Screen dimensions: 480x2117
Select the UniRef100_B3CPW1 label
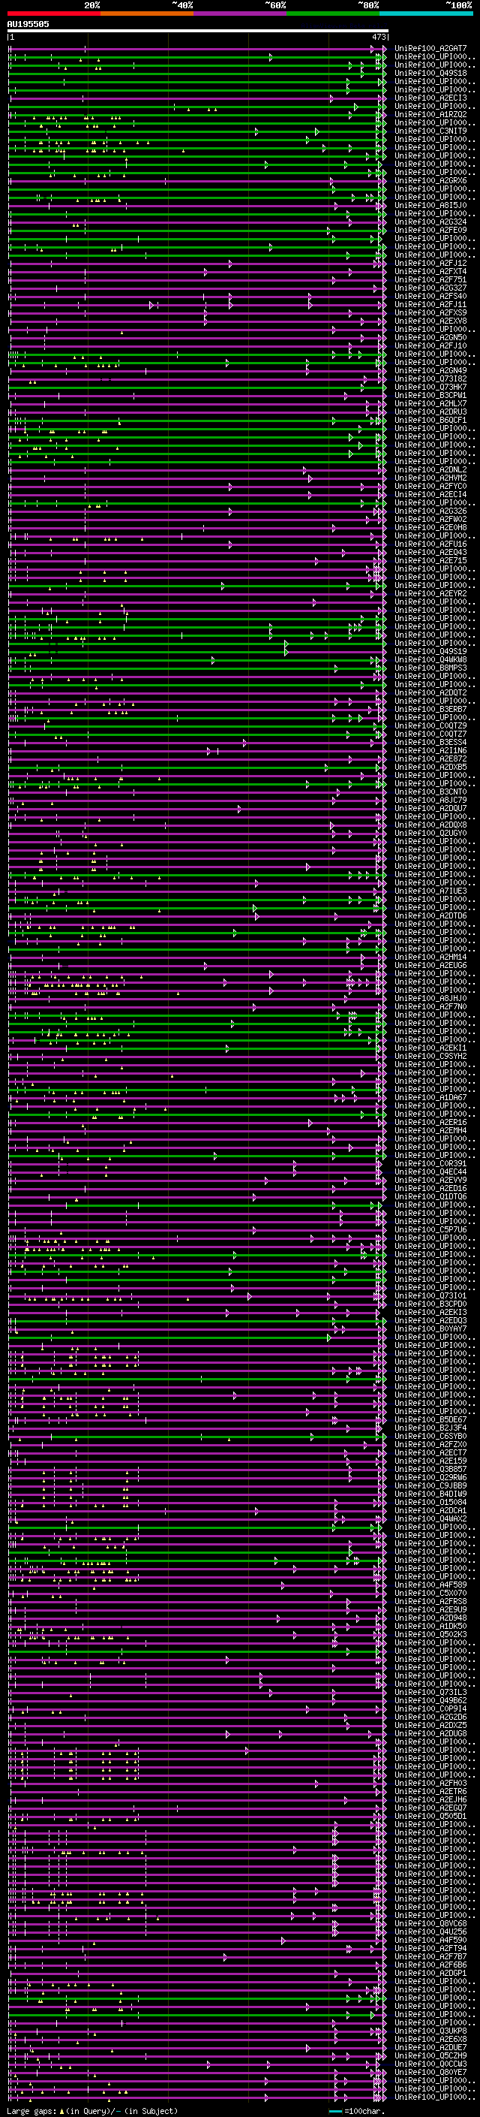pos(430,395)
